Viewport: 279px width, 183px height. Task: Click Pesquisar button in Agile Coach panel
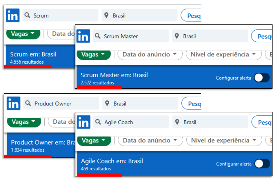point(262,122)
